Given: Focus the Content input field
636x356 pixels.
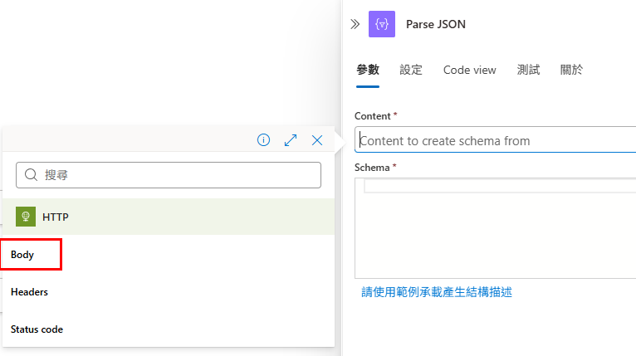Looking at the screenshot, I should coord(495,140).
